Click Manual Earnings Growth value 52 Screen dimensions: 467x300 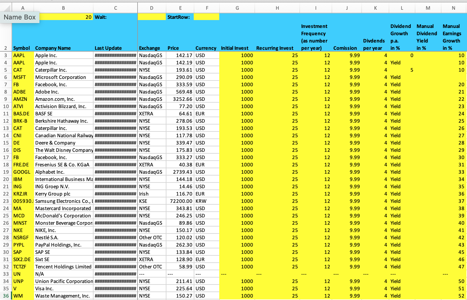[x=453, y=296]
